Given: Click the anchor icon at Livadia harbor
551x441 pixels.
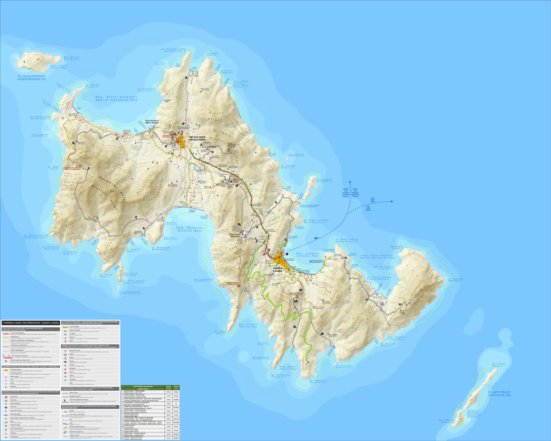Looking at the screenshot, I should (287, 254).
